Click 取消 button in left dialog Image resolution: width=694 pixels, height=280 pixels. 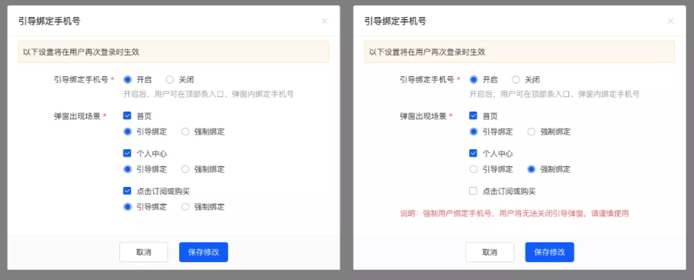point(144,252)
